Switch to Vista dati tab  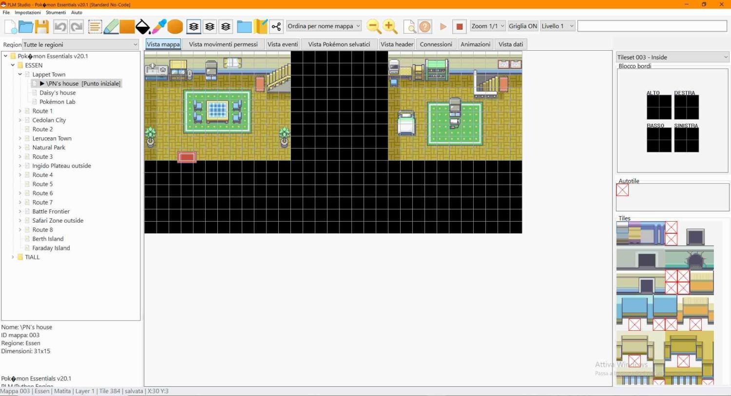[x=511, y=44]
